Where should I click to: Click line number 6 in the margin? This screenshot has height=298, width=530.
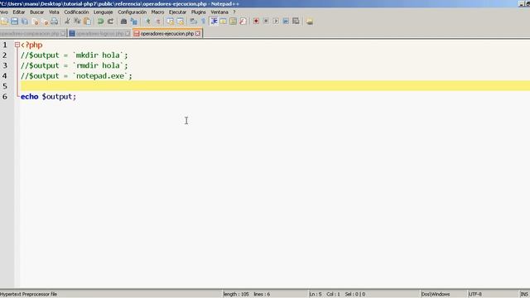coord(5,97)
